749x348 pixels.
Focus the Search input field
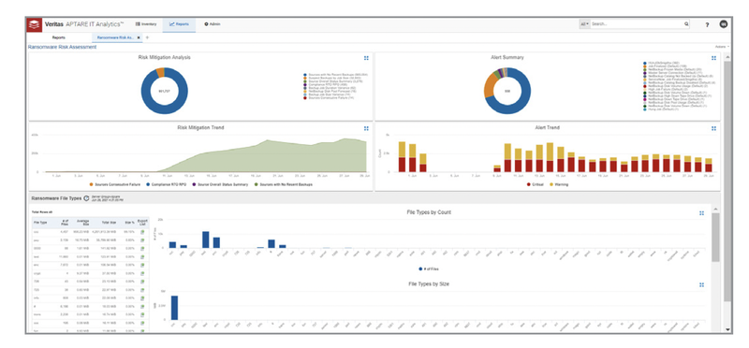click(637, 24)
